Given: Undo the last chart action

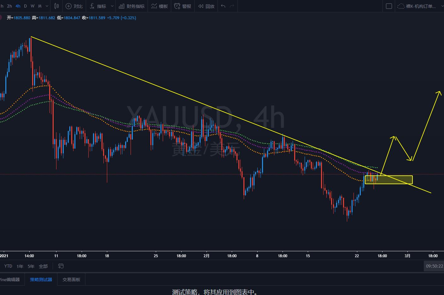Looking at the screenshot, I should 223,6.
